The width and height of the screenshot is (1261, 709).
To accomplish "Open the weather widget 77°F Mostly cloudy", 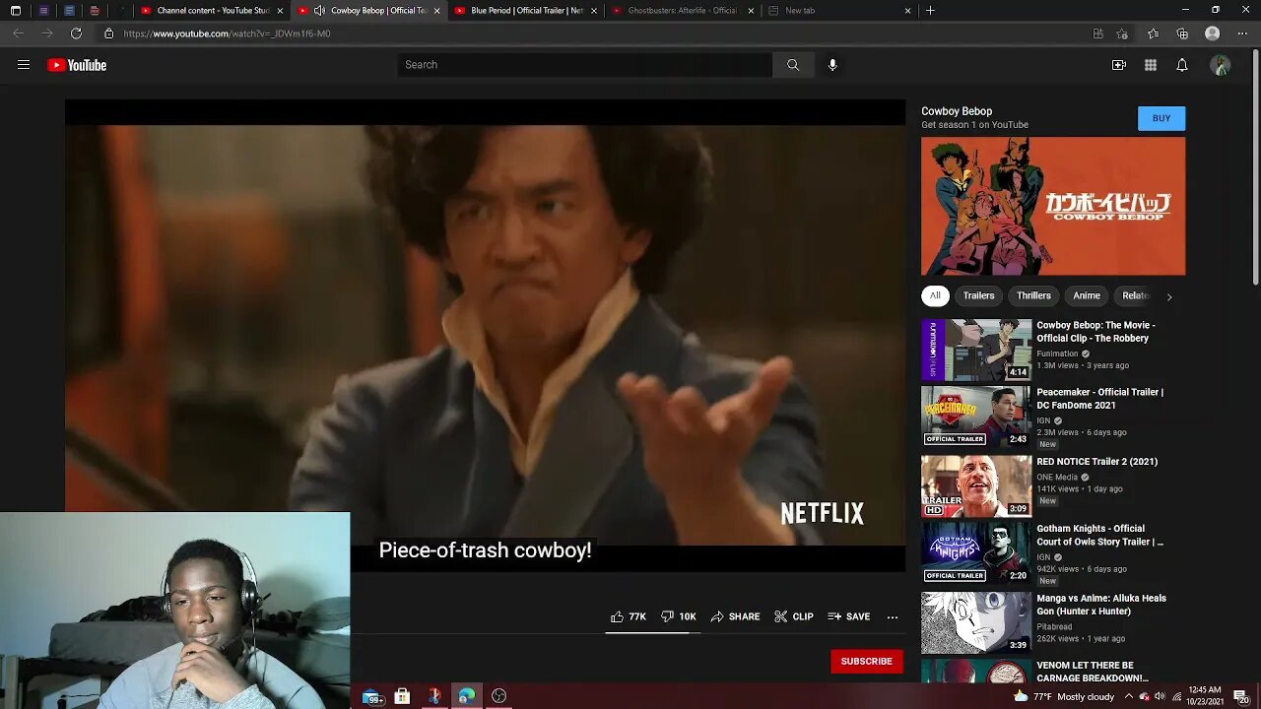I will (x=1064, y=697).
